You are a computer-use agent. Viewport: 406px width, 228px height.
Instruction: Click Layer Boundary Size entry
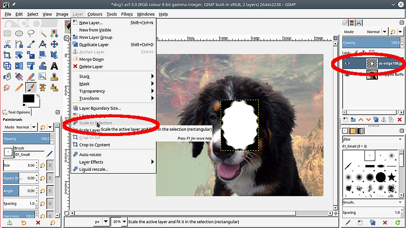pos(113,108)
